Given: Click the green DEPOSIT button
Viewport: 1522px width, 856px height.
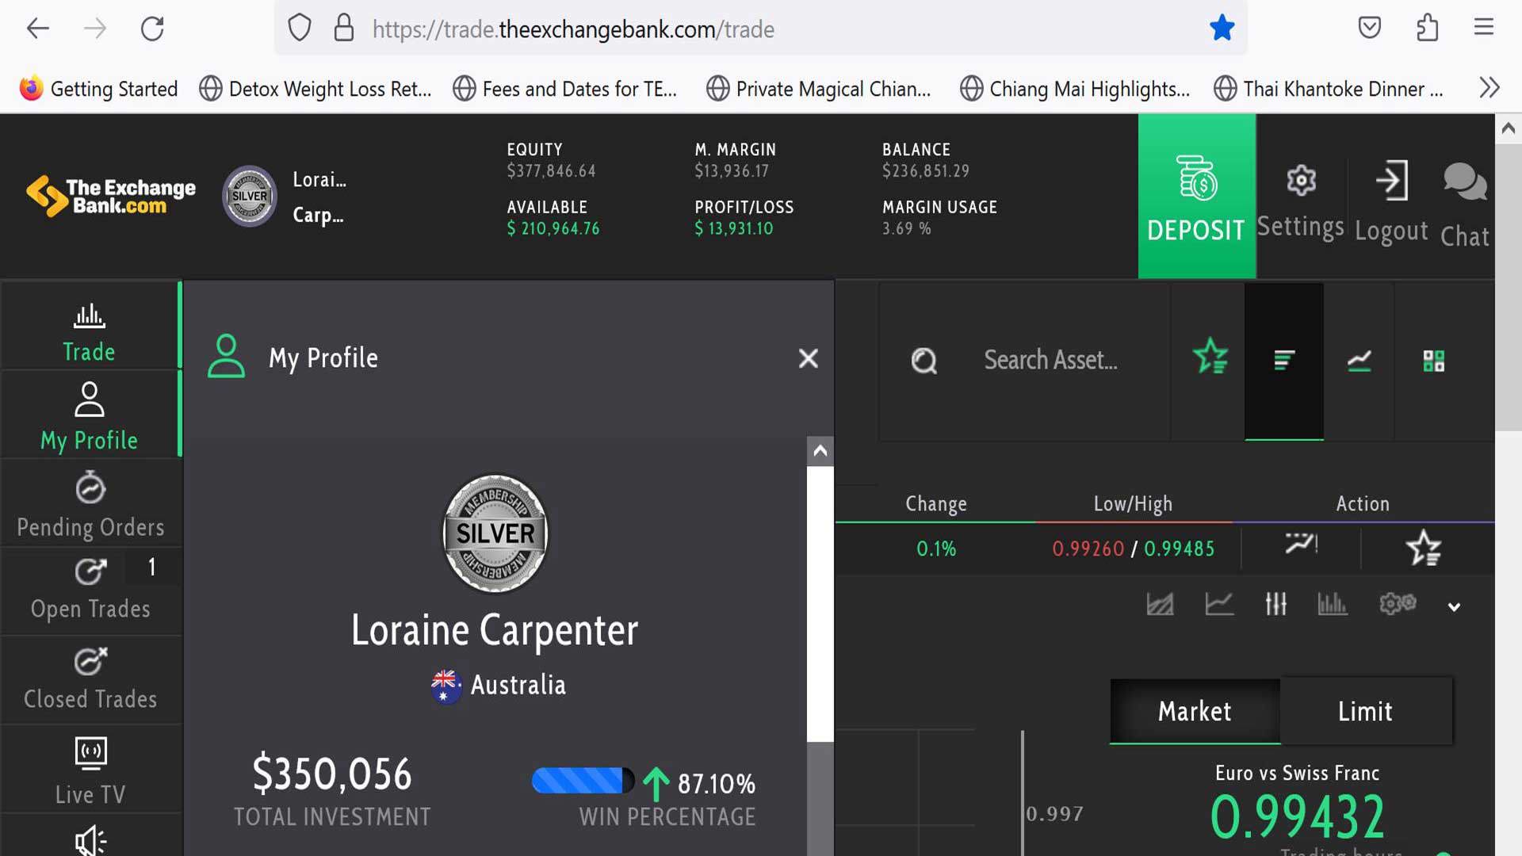Looking at the screenshot, I should 1197,196.
